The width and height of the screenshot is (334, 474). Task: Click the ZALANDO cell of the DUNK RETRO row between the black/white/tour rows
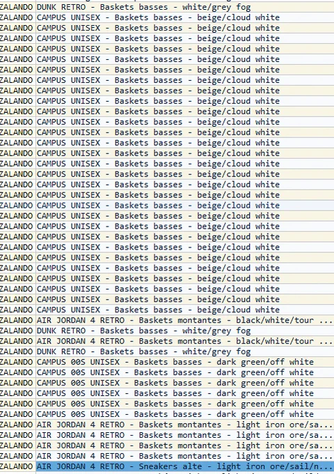click(17, 330)
